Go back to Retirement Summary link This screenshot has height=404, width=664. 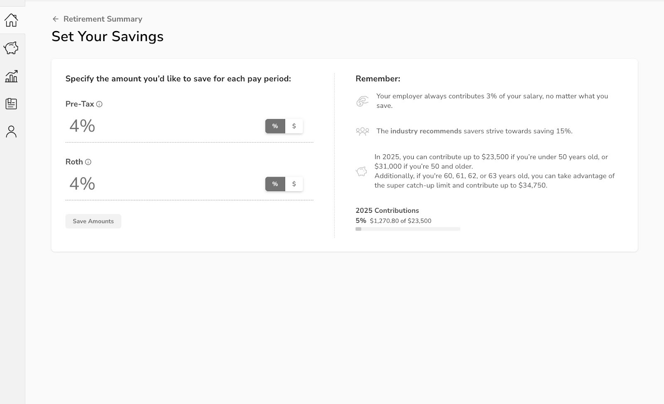(103, 19)
